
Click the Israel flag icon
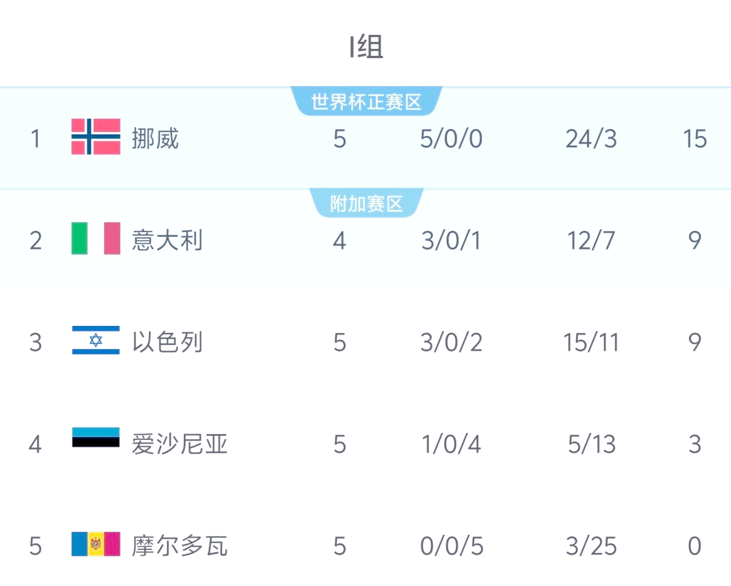click(96, 340)
